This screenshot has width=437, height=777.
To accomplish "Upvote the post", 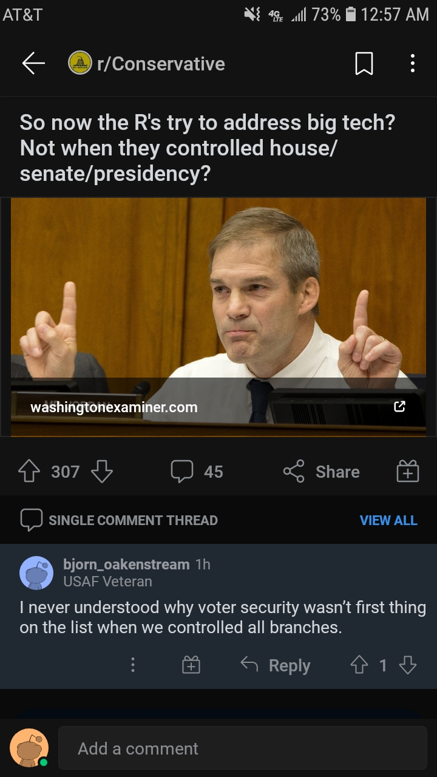I will point(29,472).
